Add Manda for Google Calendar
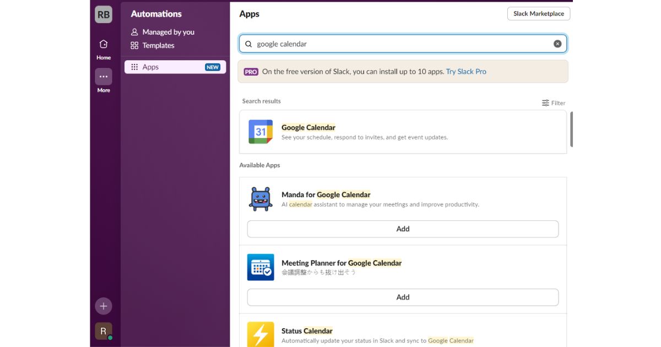661x347 pixels. pos(403,229)
